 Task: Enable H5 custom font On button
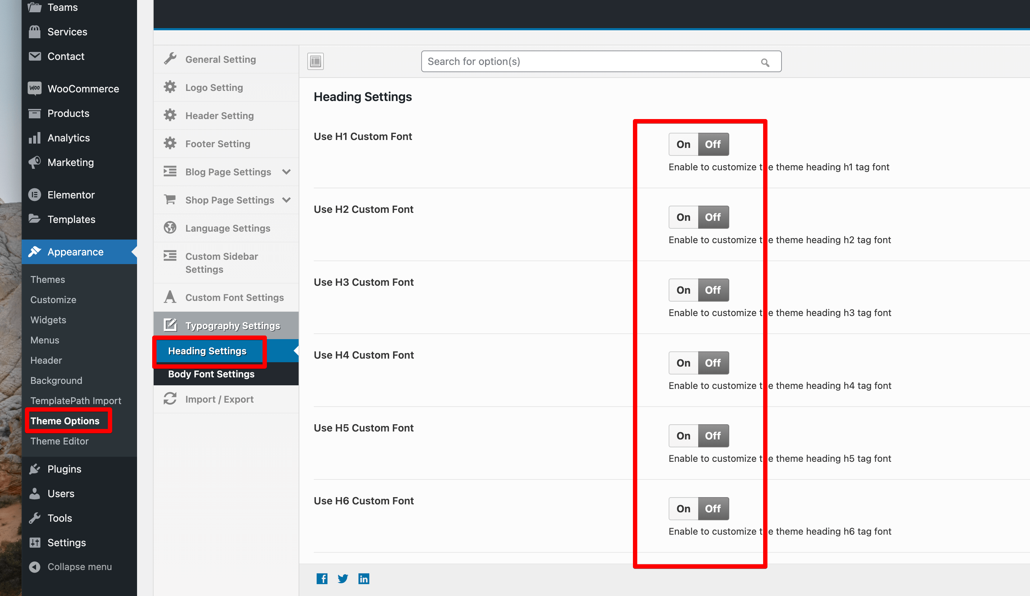click(683, 436)
